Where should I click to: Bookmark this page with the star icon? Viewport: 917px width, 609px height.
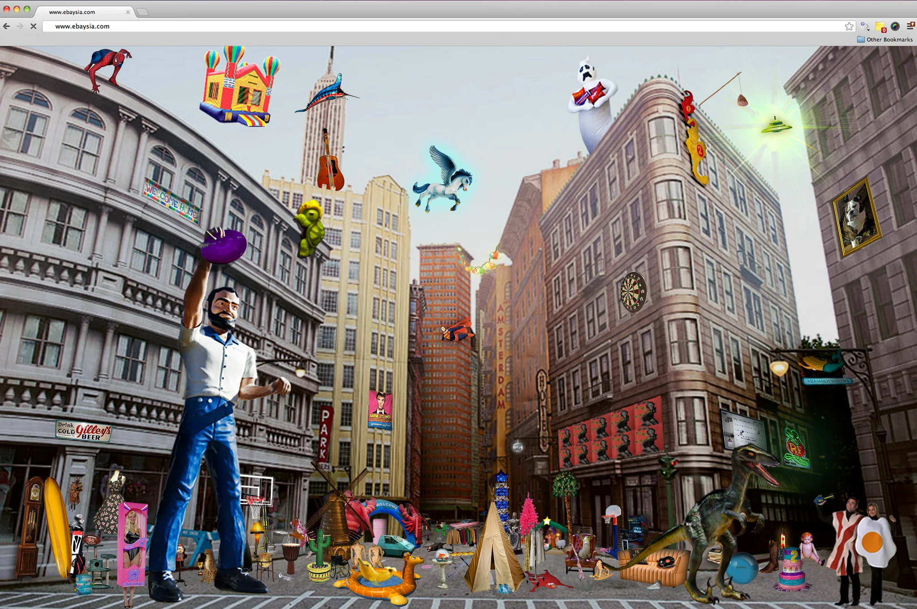(849, 26)
